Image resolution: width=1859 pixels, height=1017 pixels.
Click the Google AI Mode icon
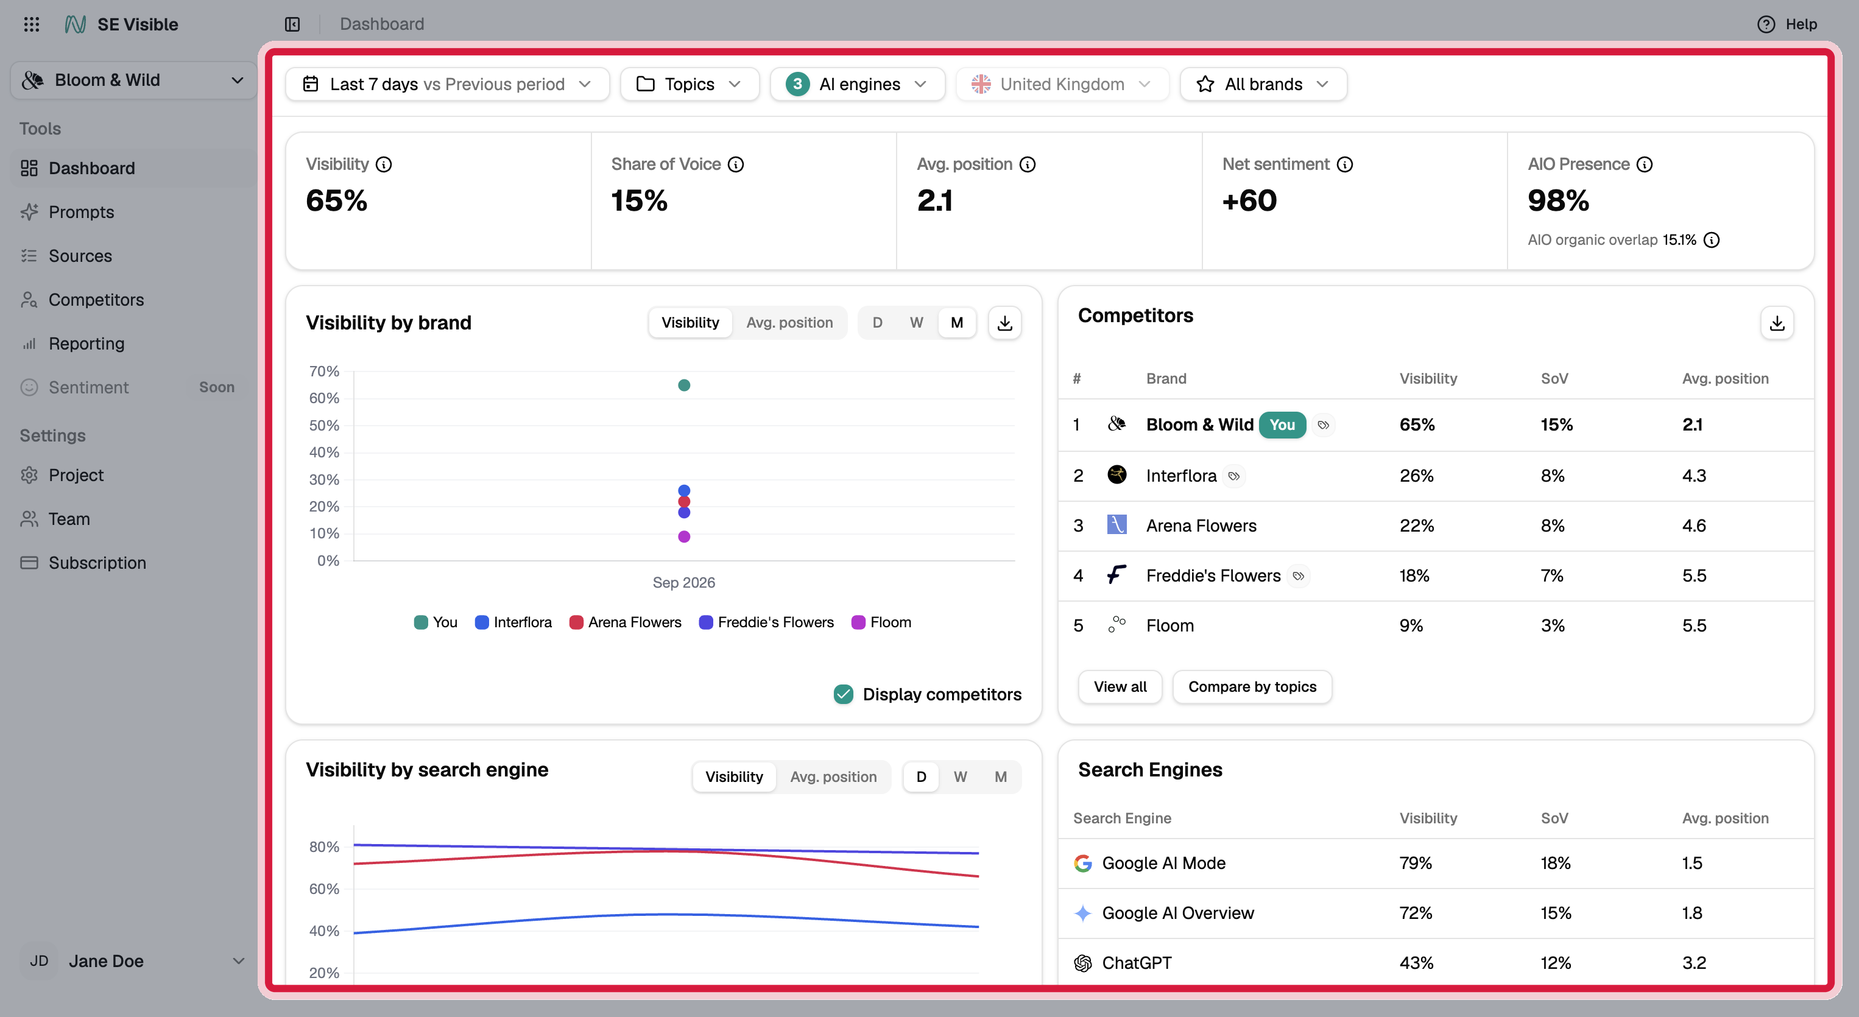point(1082,864)
